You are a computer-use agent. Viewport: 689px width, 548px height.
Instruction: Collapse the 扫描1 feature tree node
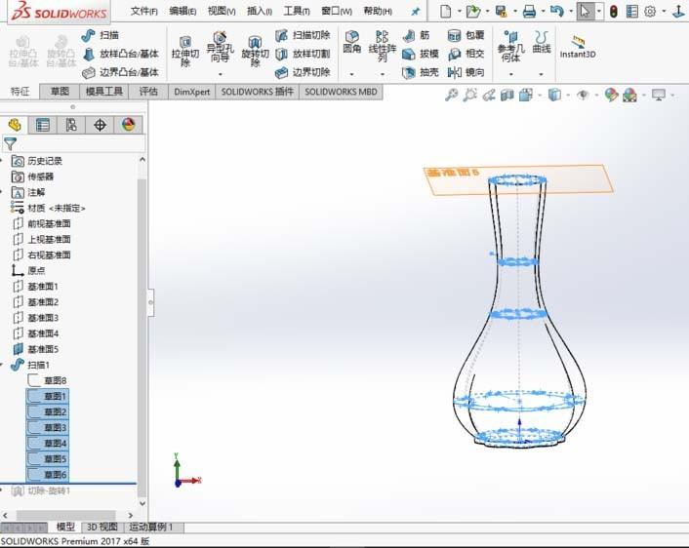(x=2, y=365)
